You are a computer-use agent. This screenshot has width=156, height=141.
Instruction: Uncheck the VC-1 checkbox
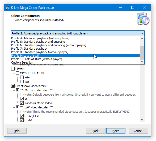22,99
